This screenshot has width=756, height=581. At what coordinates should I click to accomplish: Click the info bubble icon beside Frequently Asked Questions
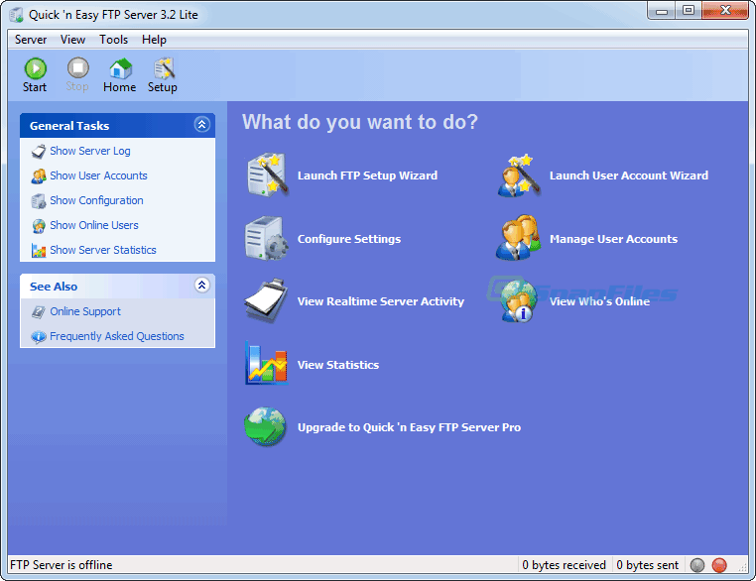(x=39, y=337)
